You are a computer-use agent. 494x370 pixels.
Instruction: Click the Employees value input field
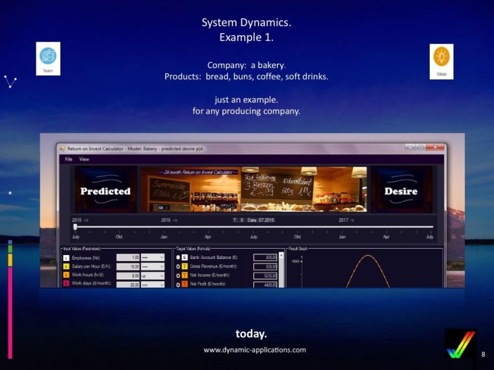pos(128,258)
